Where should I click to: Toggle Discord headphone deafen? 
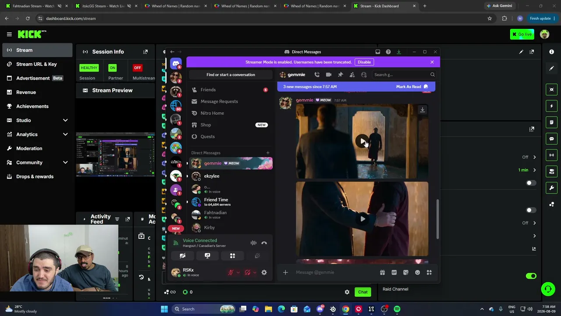click(248, 273)
